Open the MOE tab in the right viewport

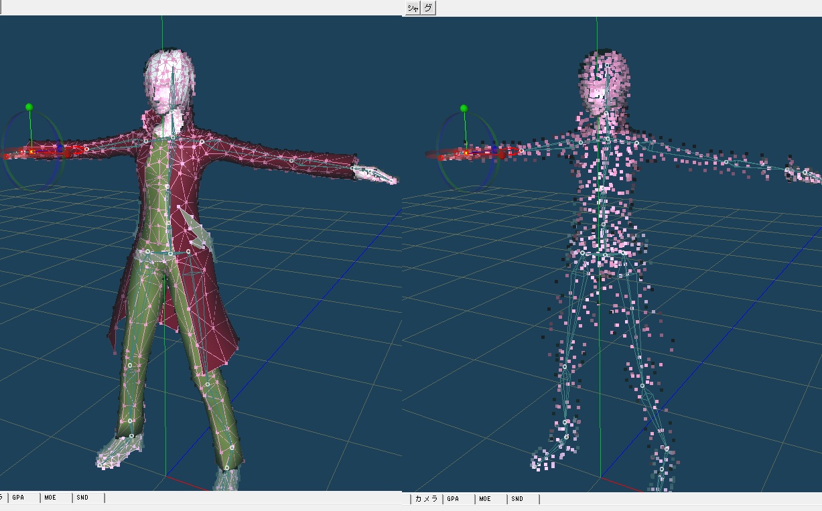tap(491, 499)
